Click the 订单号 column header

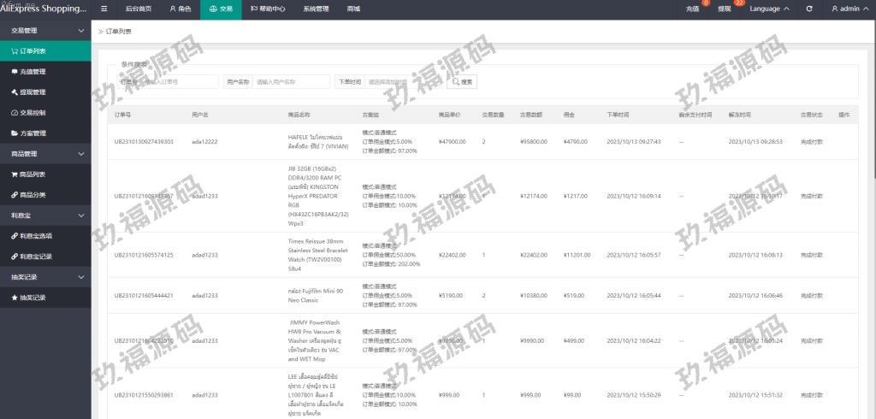[122, 115]
